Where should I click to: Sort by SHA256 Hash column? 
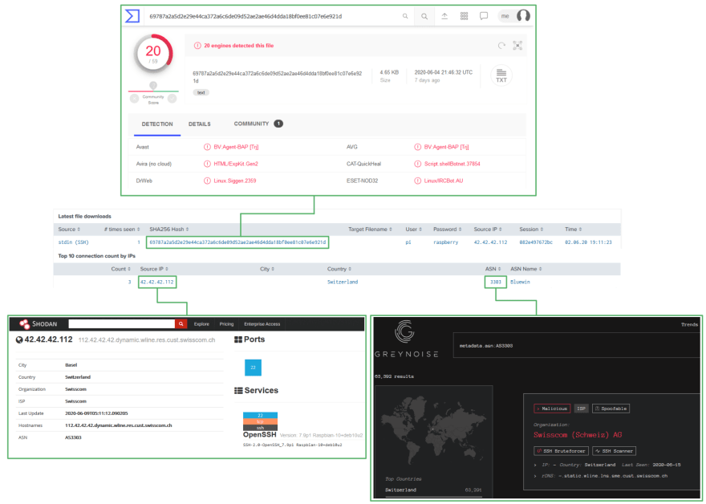tap(169, 230)
